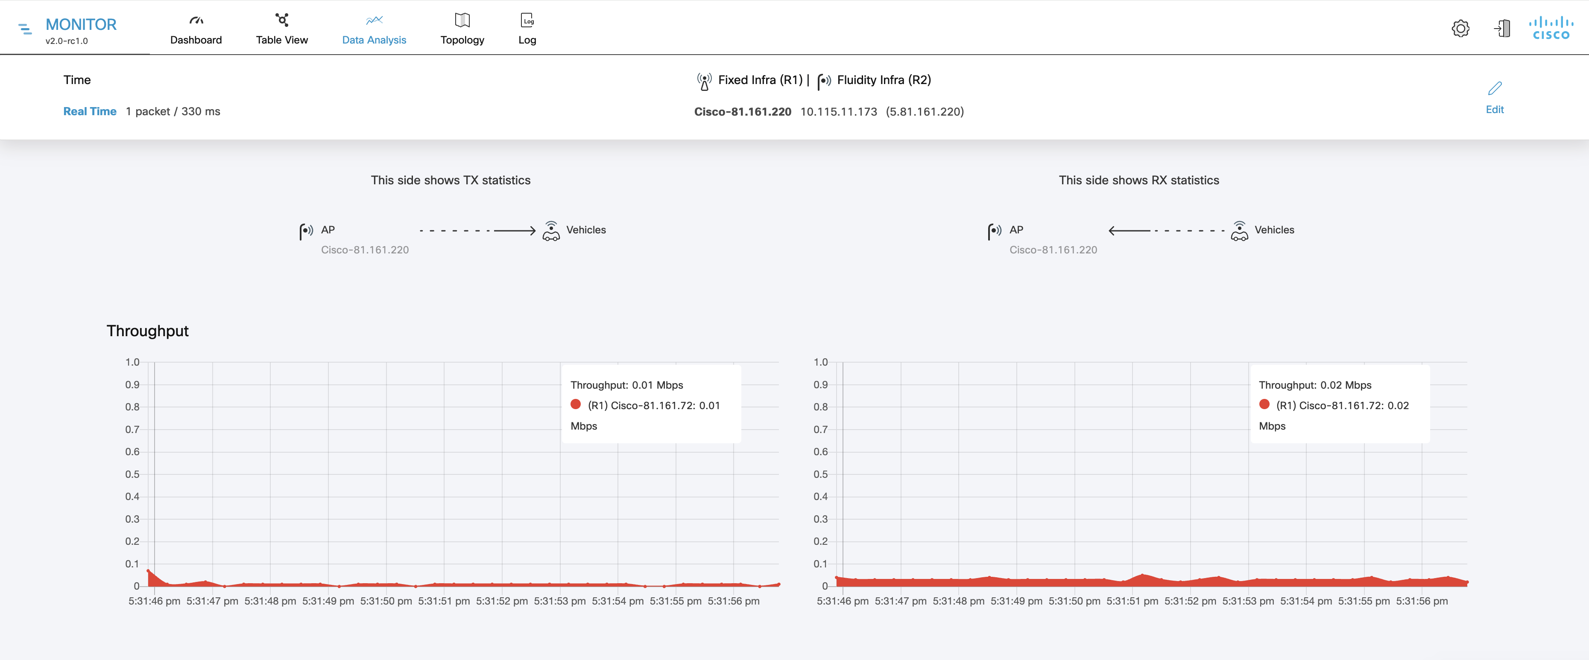Open the Dashboard gauge icon

click(x=196, y=20)
